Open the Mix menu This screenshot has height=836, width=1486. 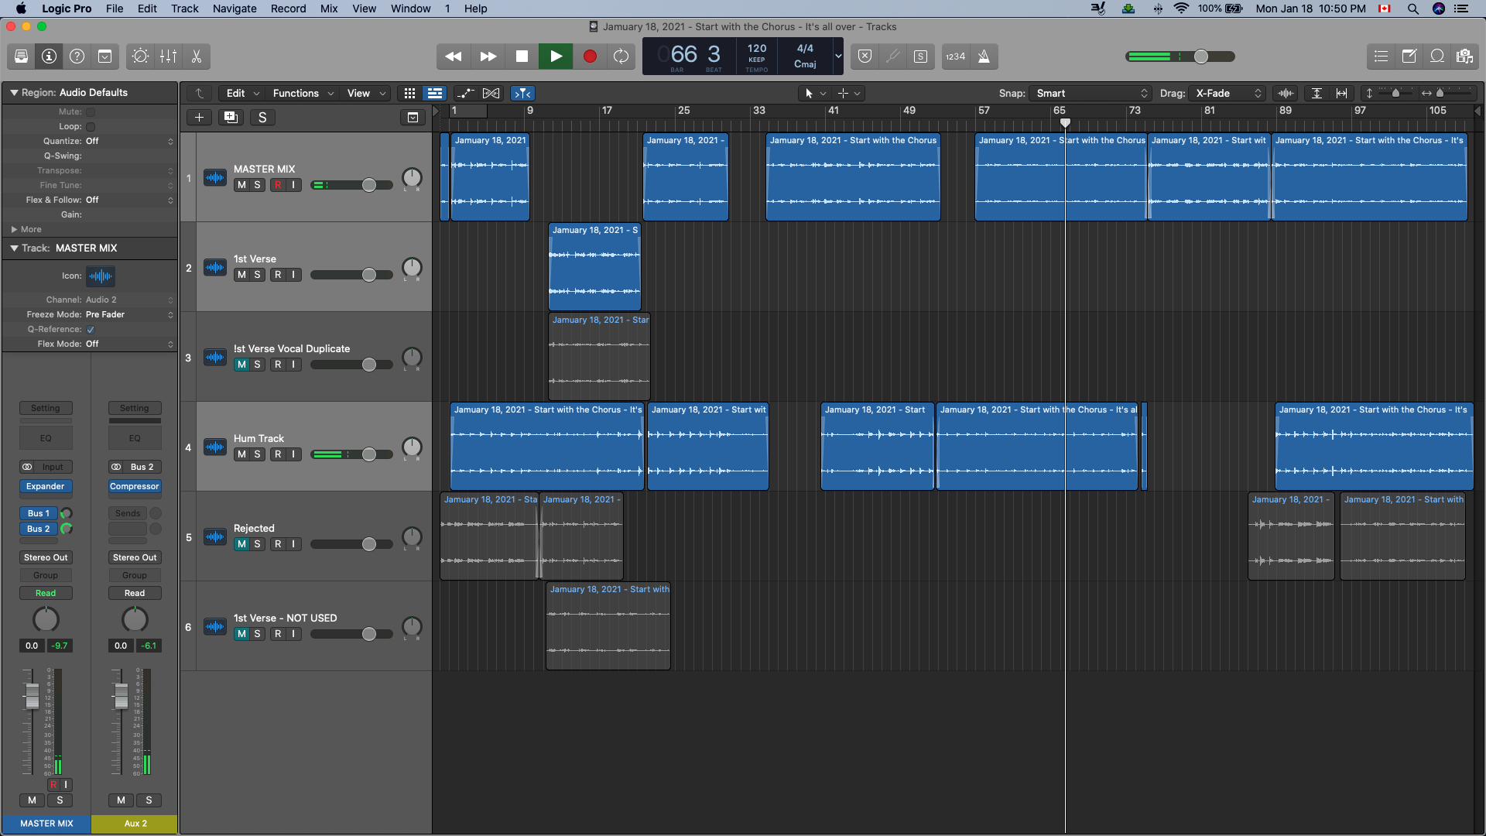point(329,9)
